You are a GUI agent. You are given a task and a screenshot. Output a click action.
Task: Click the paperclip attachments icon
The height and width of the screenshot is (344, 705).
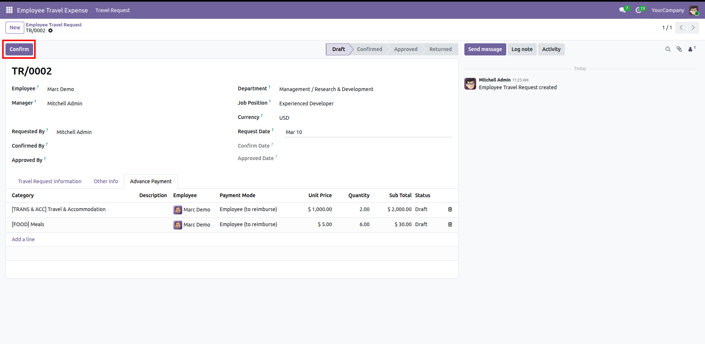pos(679,49)
